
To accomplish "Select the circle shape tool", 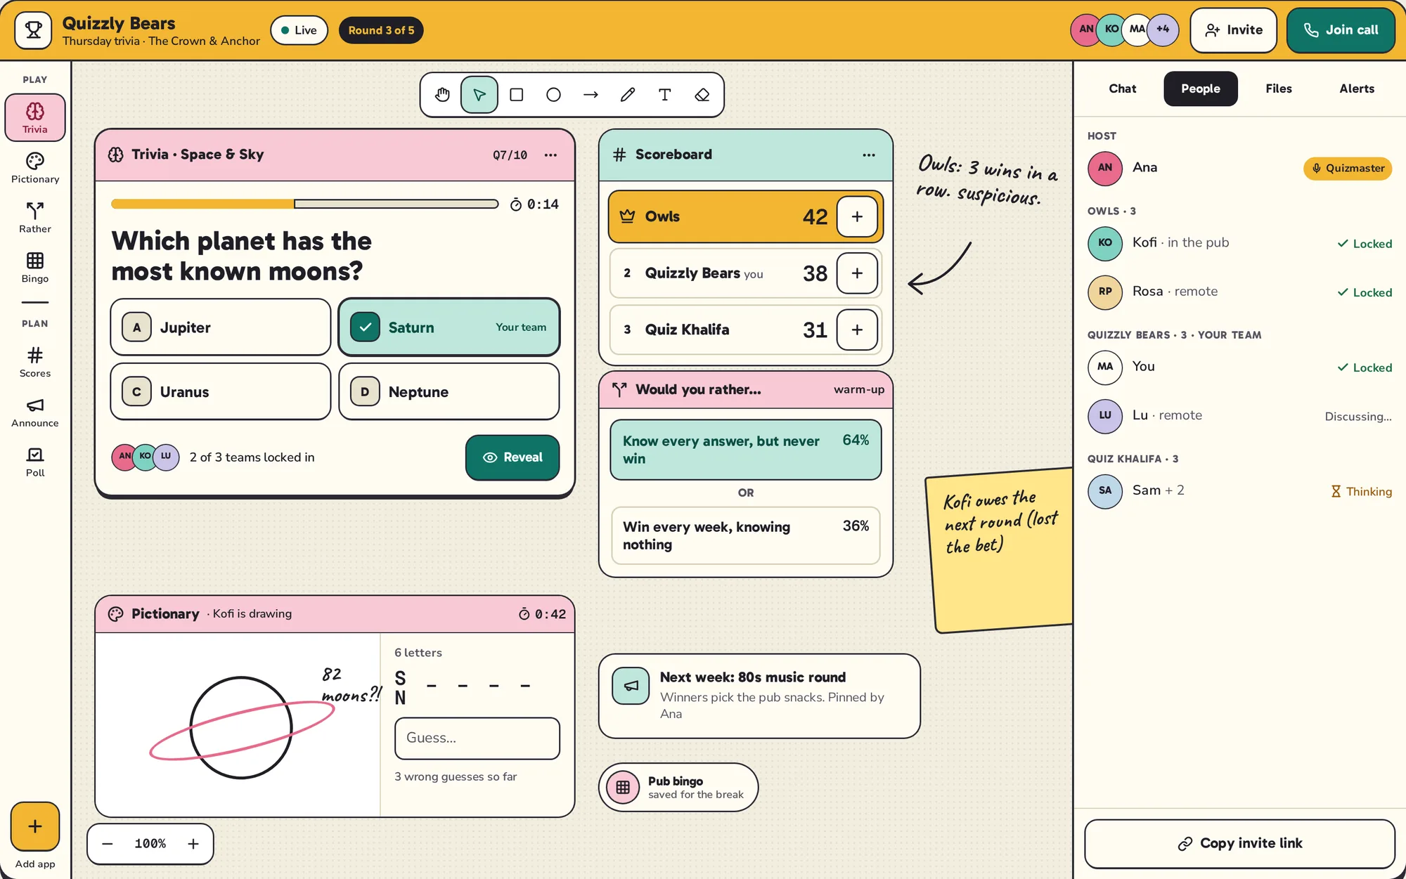I will pos(554,95).
